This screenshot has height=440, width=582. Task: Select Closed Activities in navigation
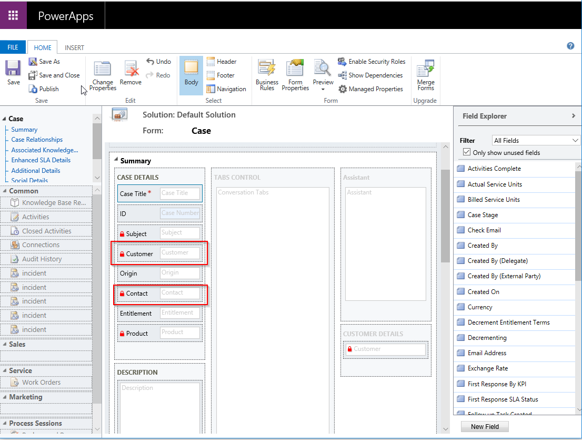pos(46,231)
